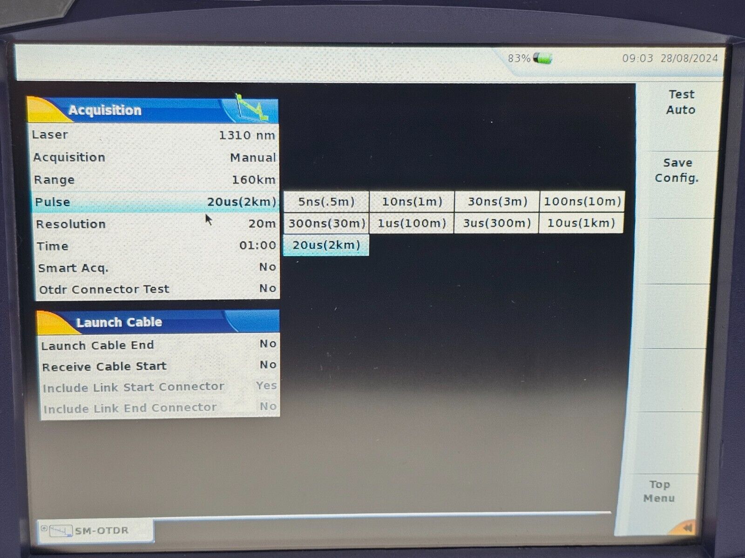This screenshot has height=558, width=745.
Task: Confirm the highlighted 20us(2km) pulse option
Action: (x=326, y=244)
